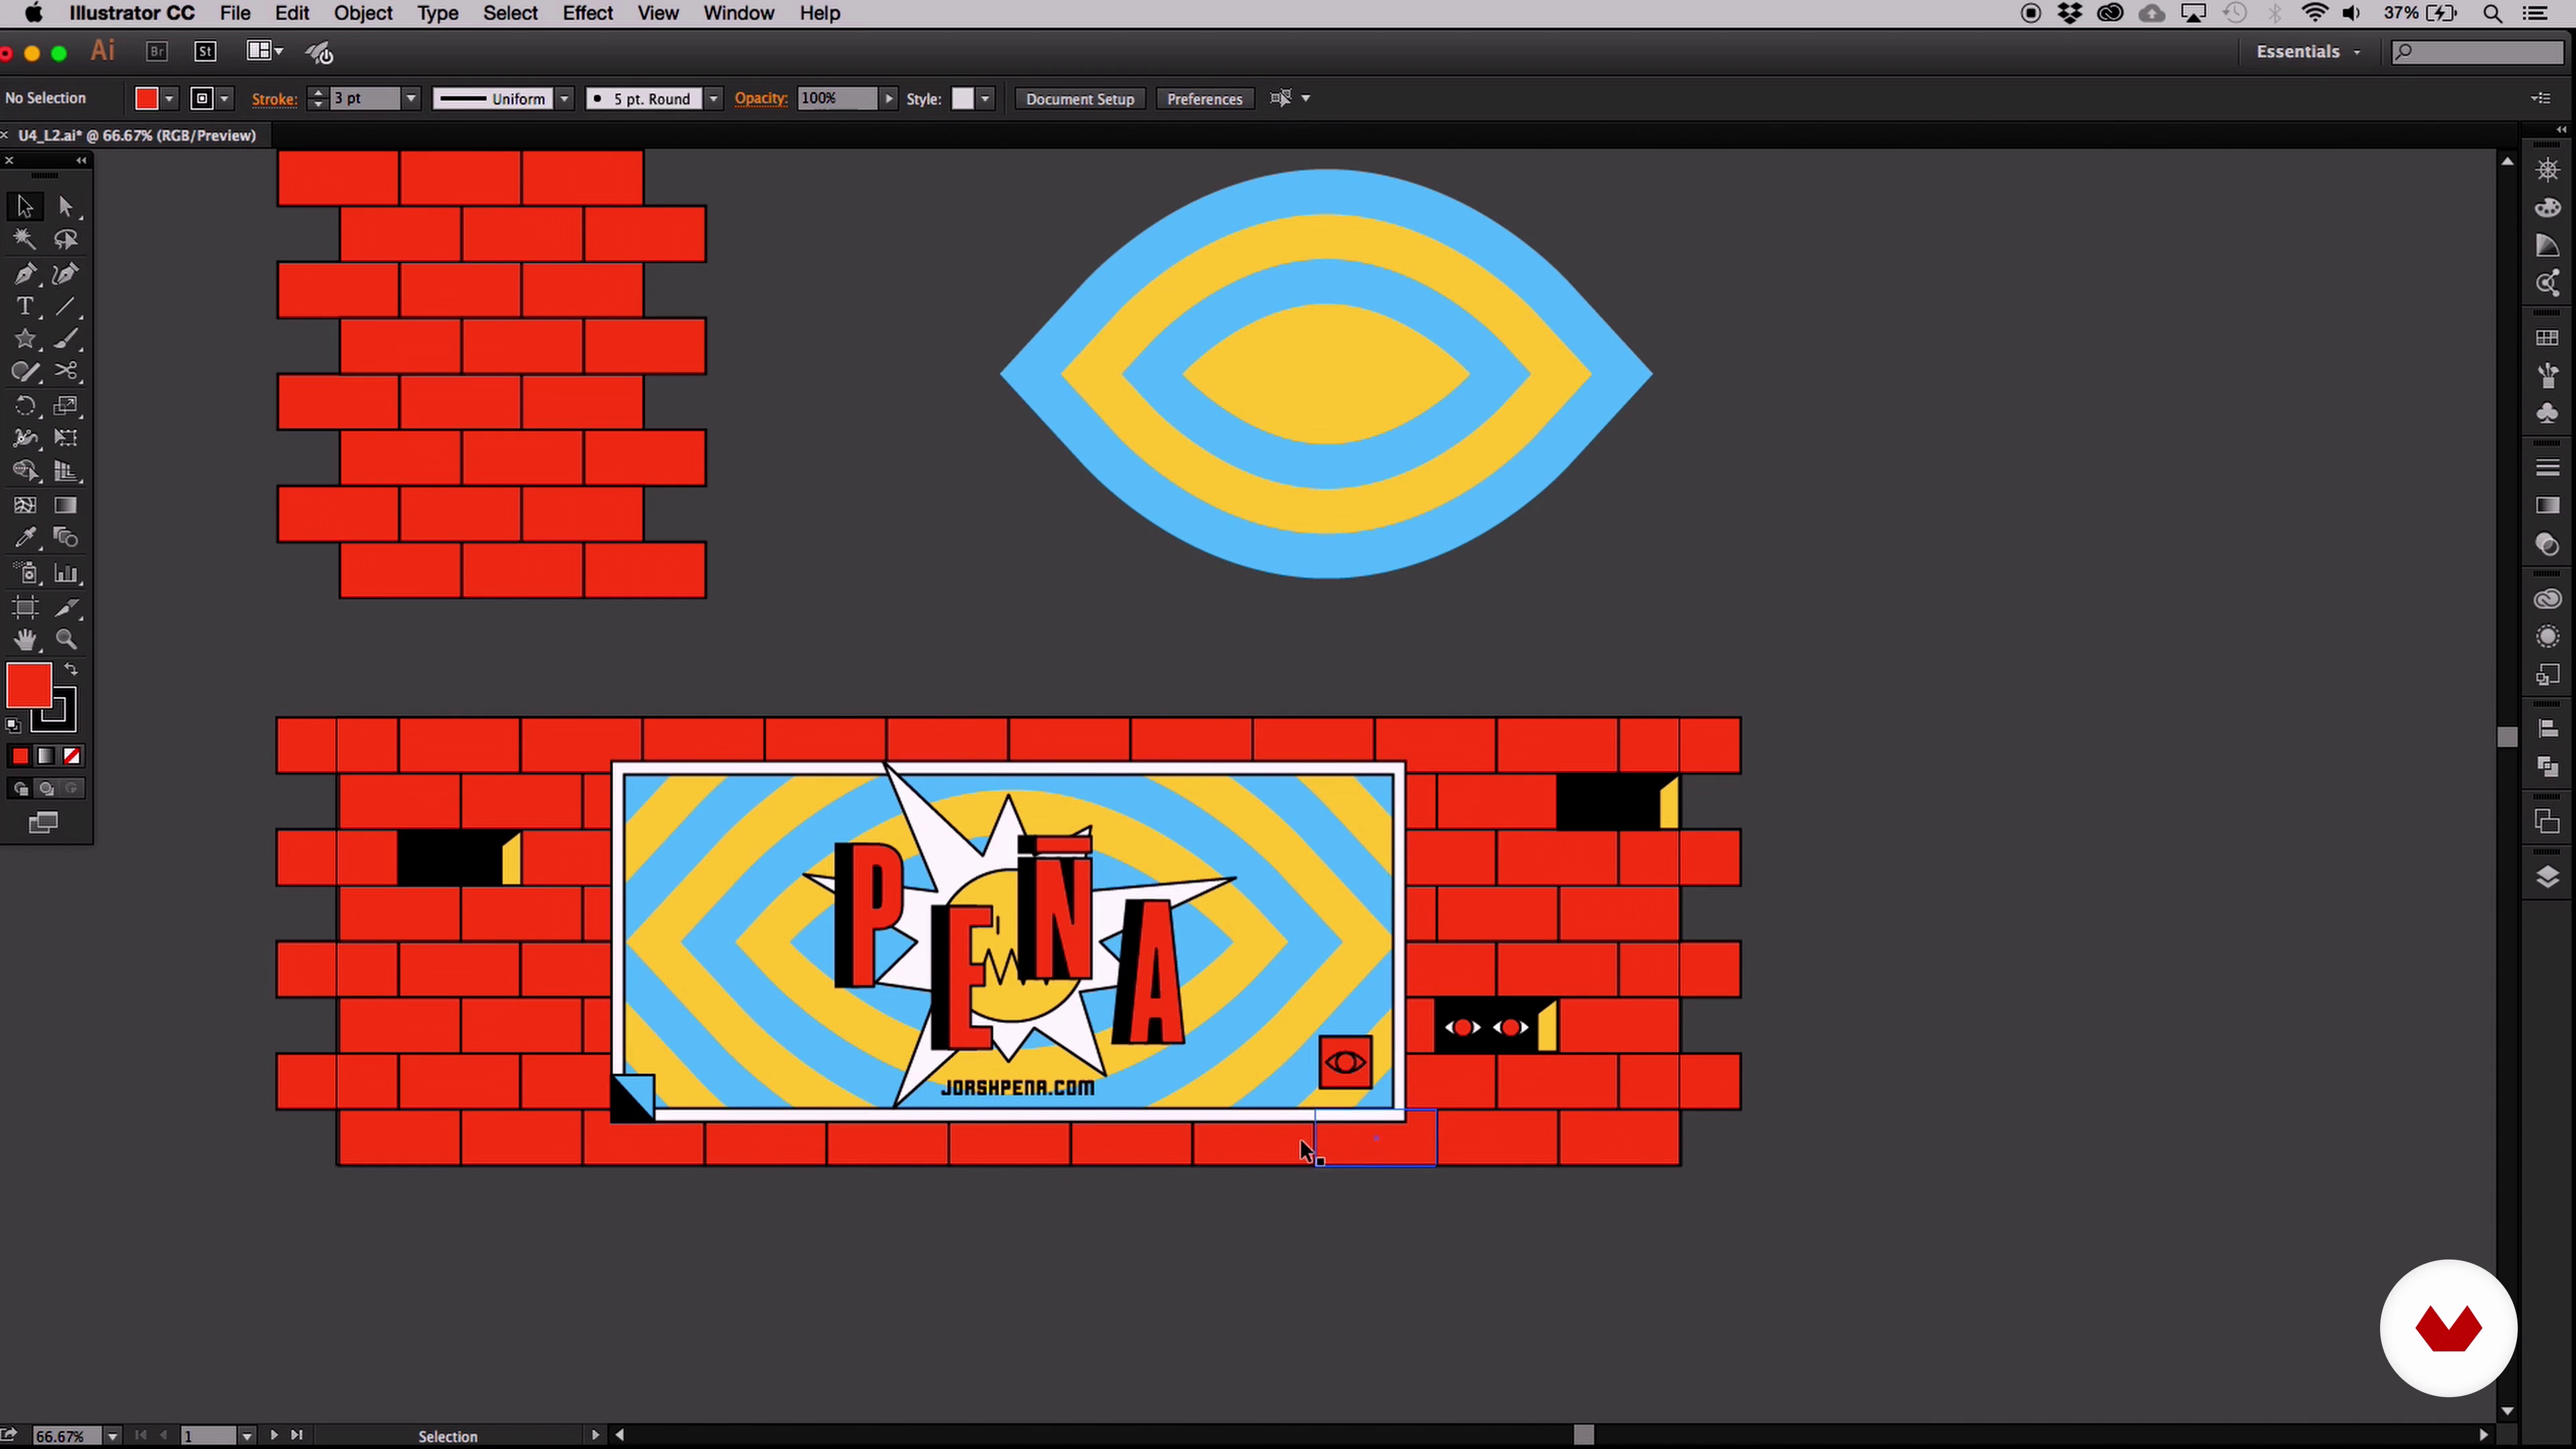2576x1449 pixels.
Task: Expand the Opacity slider arrow
Action: [888, 98]
